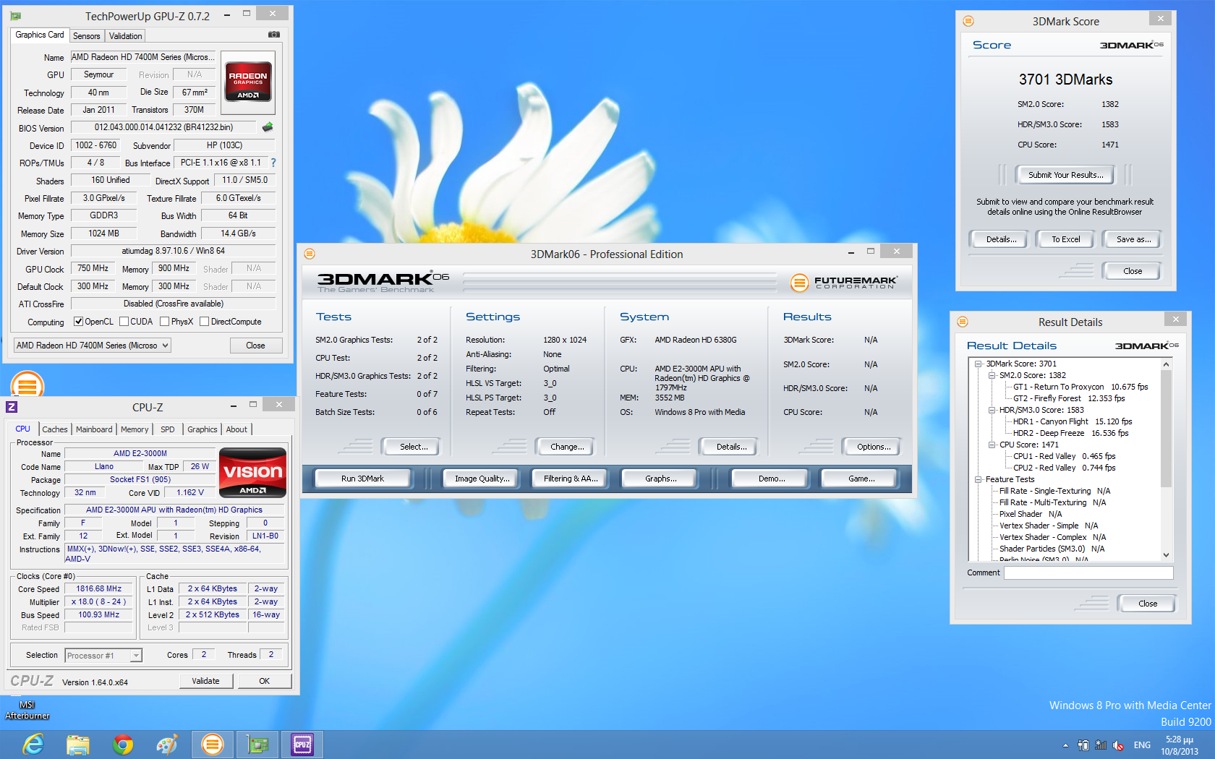The image size is (1215, 759).
Task: Open the Caches tab in CPU-Z
Action: (x=55, y=429)
